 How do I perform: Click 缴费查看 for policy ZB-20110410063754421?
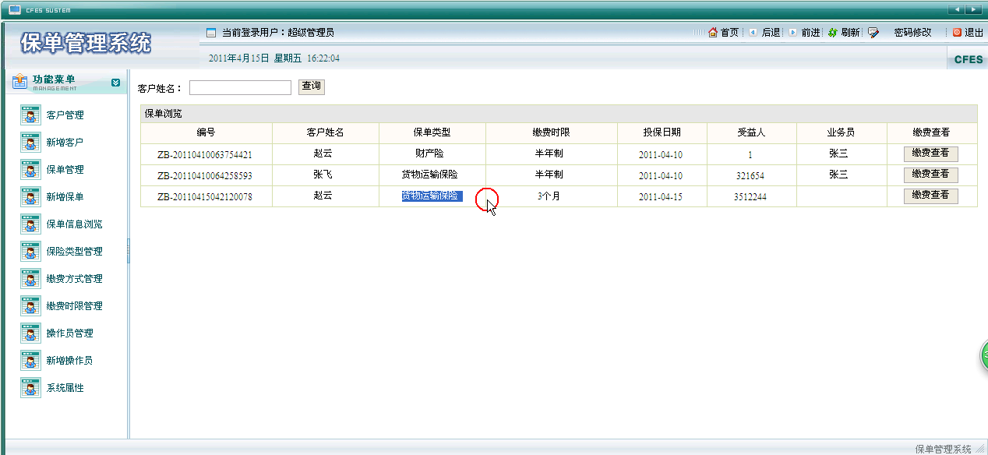pyautogui.click(x=930, y=153)
